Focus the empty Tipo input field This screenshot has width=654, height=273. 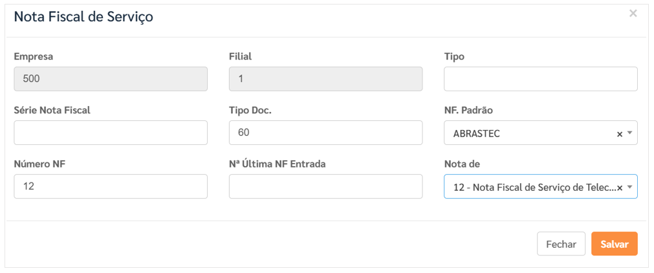[x=540, y=79]
